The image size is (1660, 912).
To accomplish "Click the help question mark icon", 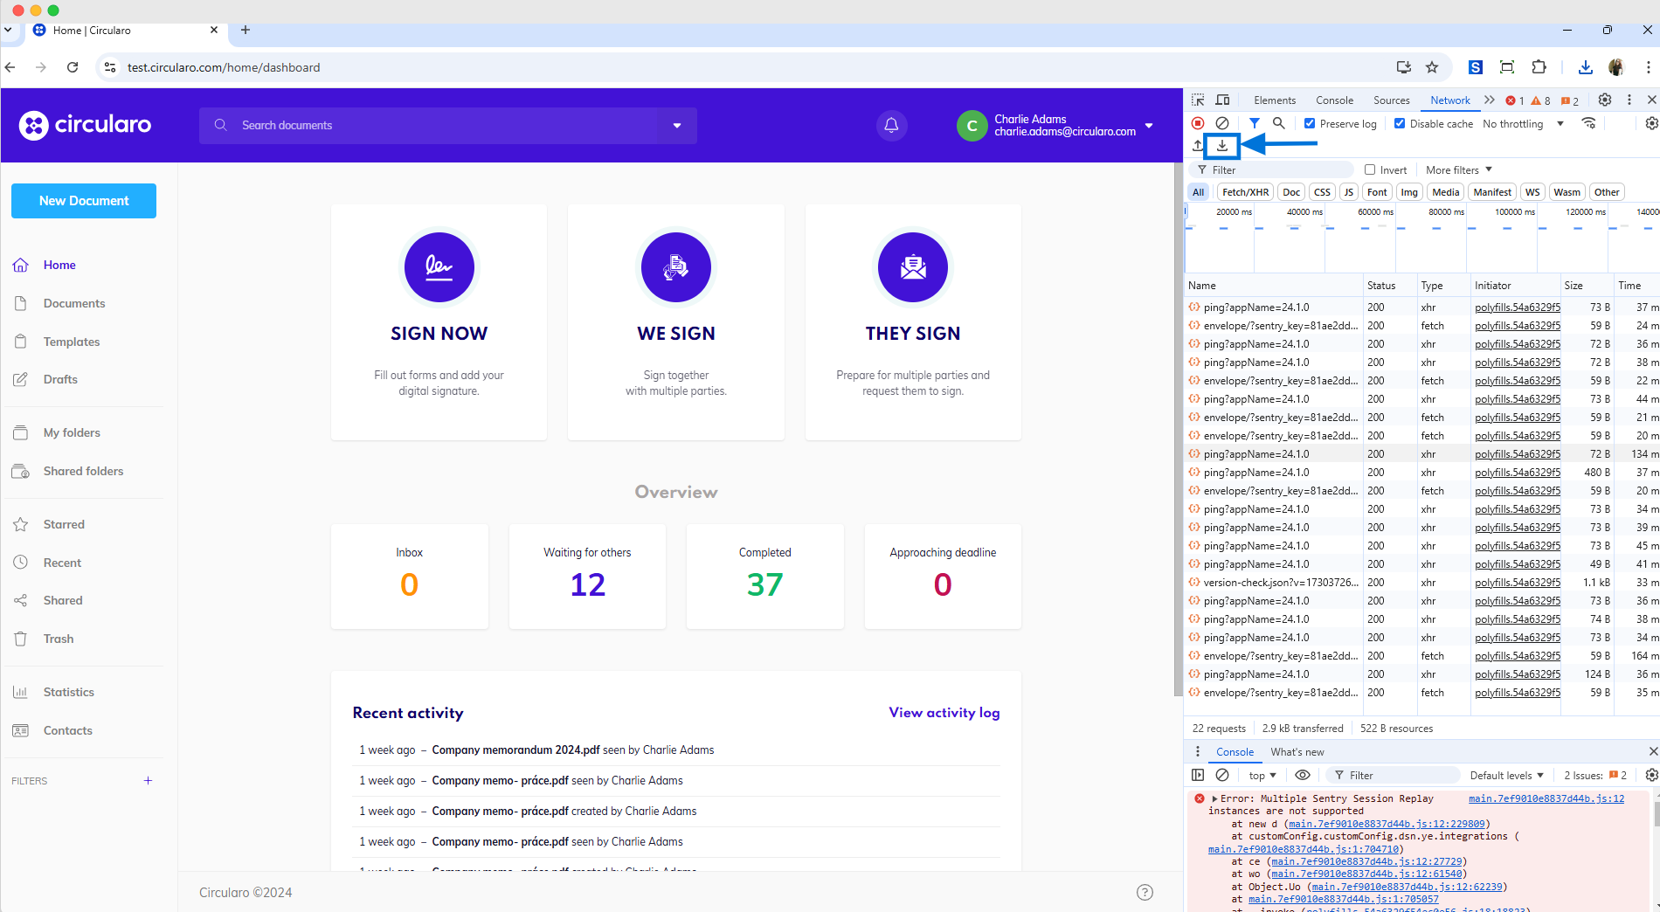I will (x=1145, y=892).
